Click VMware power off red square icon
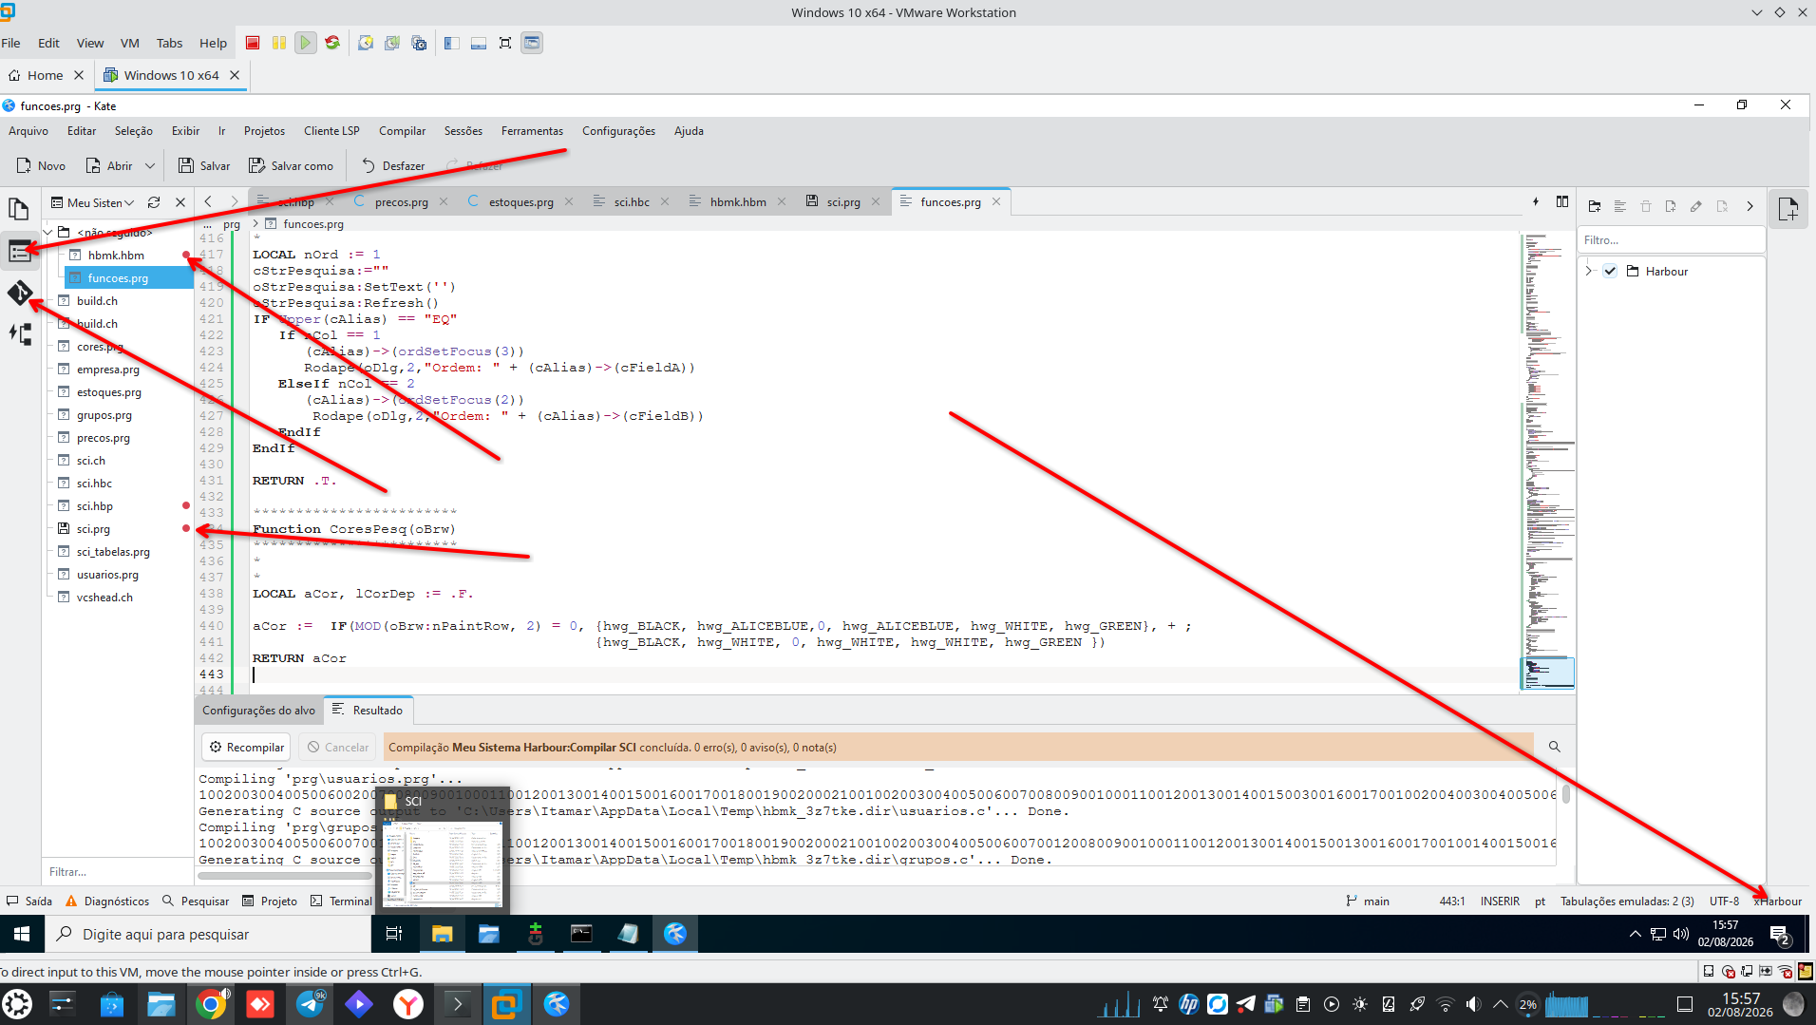This screenshot has width=1816, height=1025. pyautogui.click(x=253, y=43)
